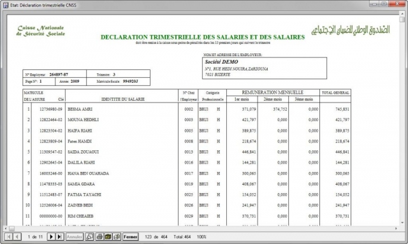Click the matricule fiscale 994920J
The height and width of the screenshot is (244, 408).
click(x=130, y=82)
